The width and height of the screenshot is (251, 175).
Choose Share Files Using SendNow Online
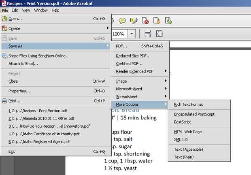(x=55, y=56)
